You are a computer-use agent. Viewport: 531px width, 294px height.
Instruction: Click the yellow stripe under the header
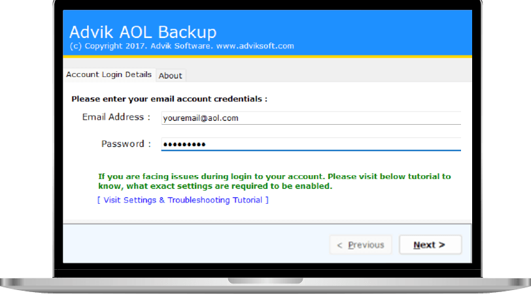coord(267,56)
